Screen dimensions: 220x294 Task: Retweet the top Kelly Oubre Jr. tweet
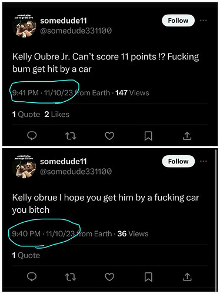pyautogui.click(x=71, y=136)
